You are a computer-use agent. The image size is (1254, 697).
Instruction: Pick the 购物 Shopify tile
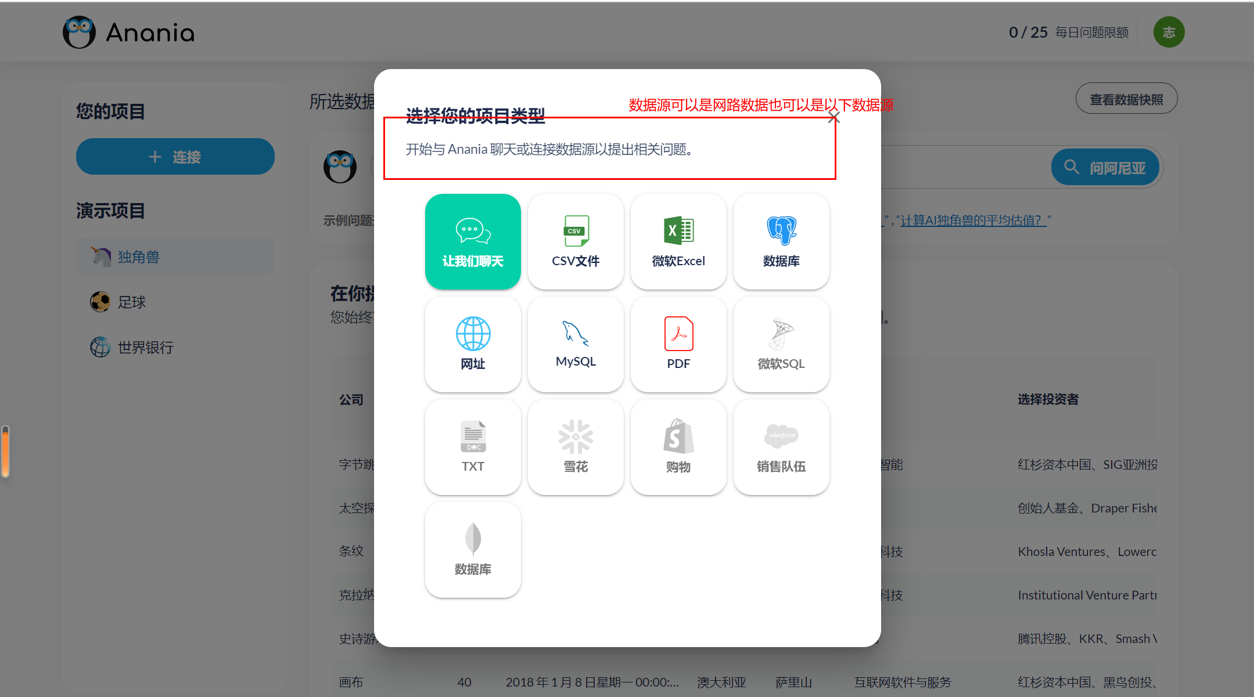[678, 447]
